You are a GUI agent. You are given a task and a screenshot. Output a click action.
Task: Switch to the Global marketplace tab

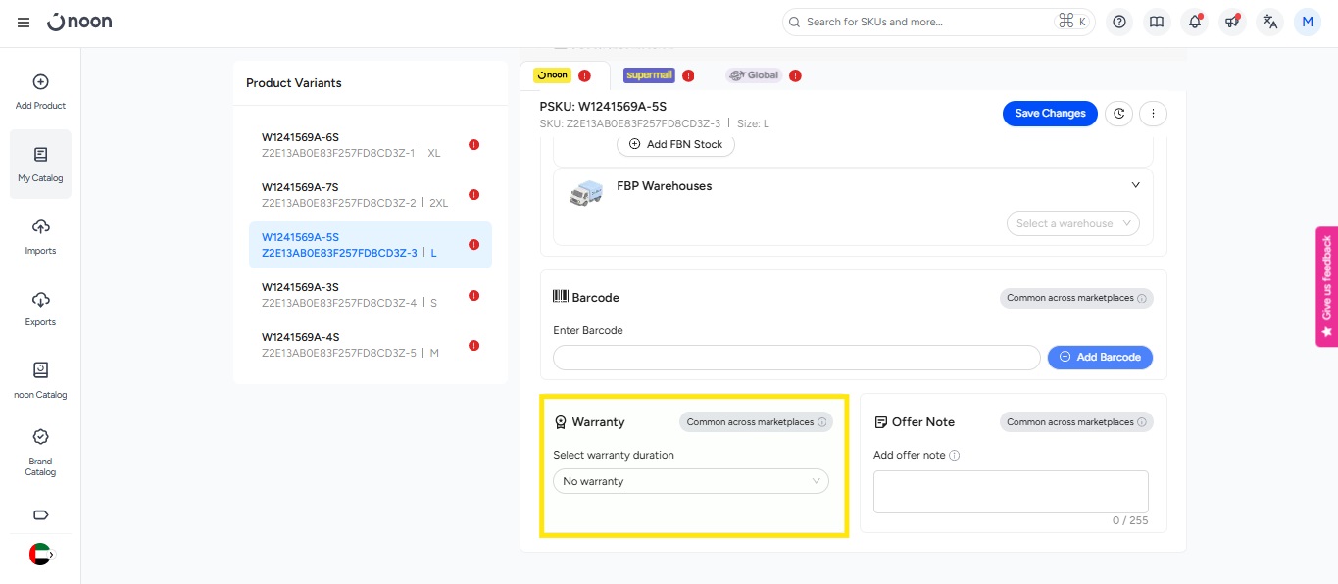[753, 75]
